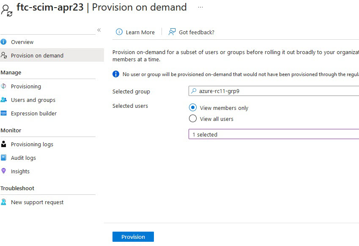The height and width of the screenshot is (246, 359).
Task: Open the ellipsis more options menu
Action: pyautogui.click(x=200, y=7)
